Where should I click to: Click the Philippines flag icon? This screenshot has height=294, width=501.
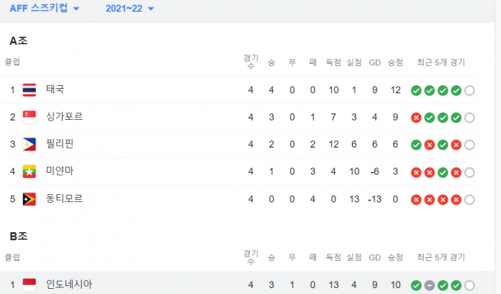[29, 144]
